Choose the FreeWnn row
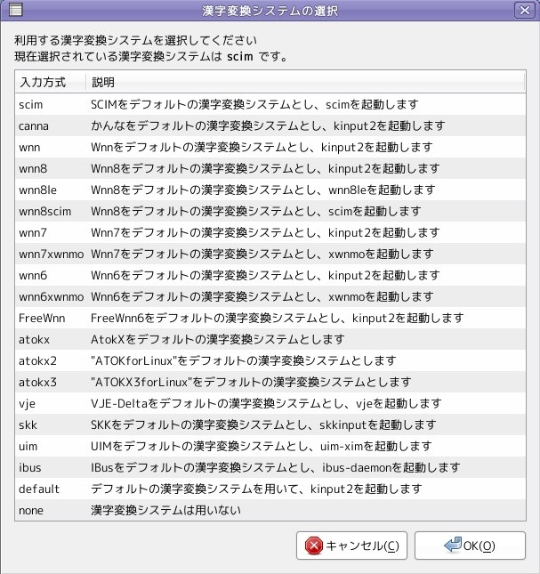540x574 pixels. point(270,318)
